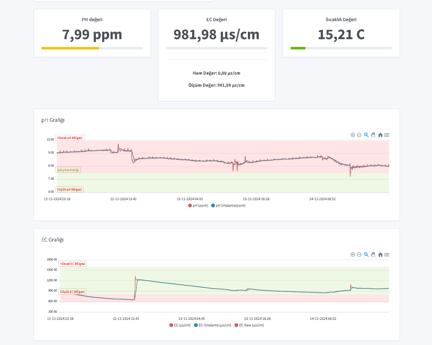This screenshot has width=432, height=345.
Task: Reset pH chart zoom with home icon
Action: (x=380, y=135)
